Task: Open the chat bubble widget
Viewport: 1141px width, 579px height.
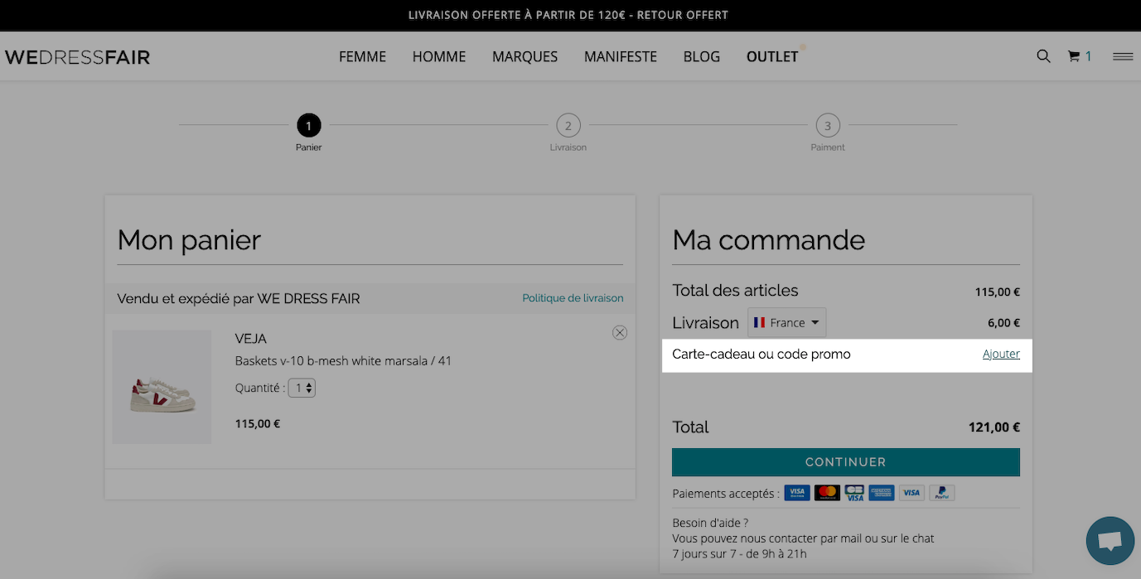Action: click(1110, 541)
